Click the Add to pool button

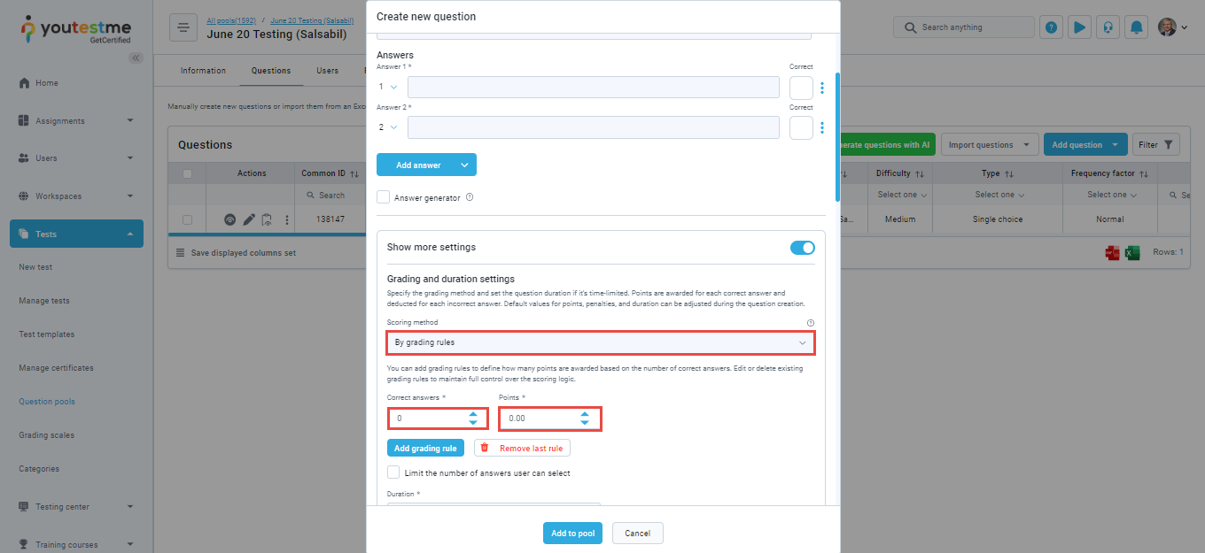[x=573, y=534]
